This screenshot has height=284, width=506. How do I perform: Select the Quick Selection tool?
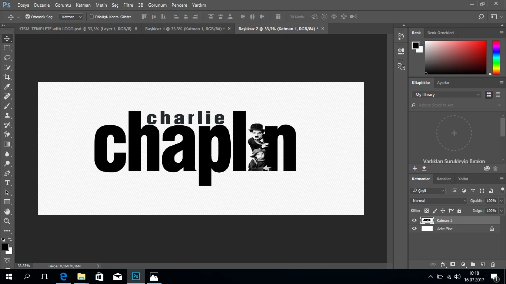(x=7, y=67)
